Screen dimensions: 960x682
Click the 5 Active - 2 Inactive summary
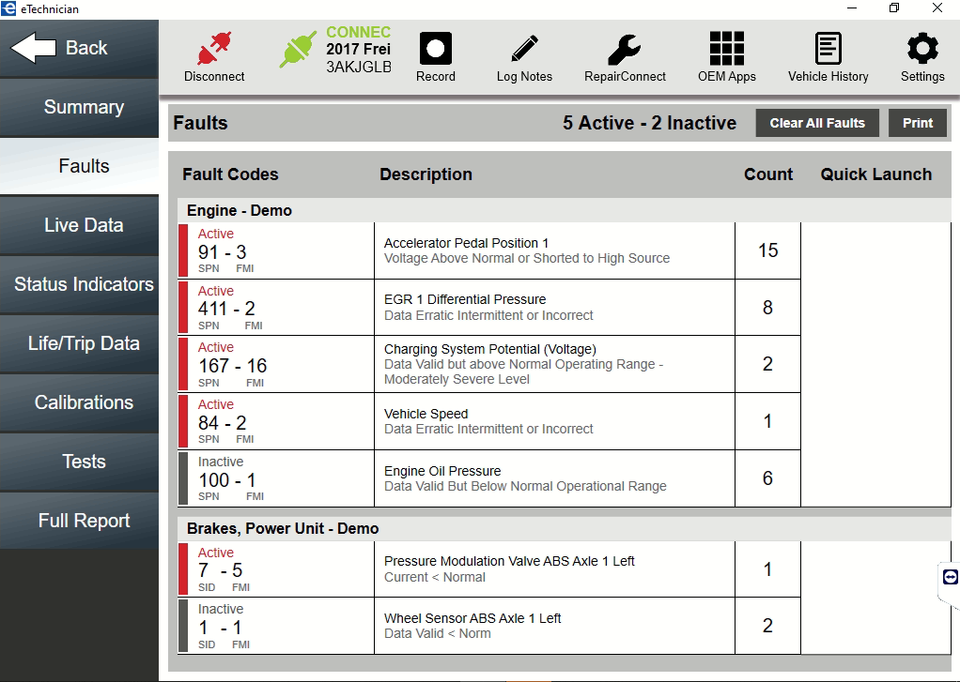point(649,123)
